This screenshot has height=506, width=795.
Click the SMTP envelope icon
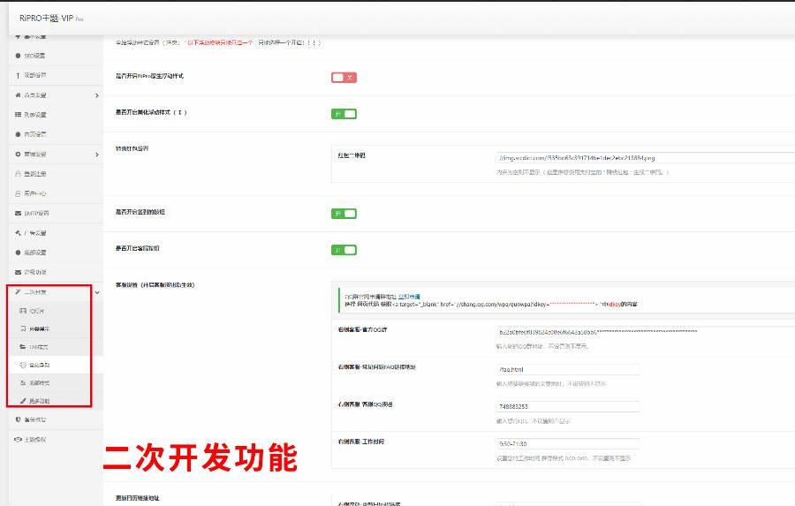(18, 214)
